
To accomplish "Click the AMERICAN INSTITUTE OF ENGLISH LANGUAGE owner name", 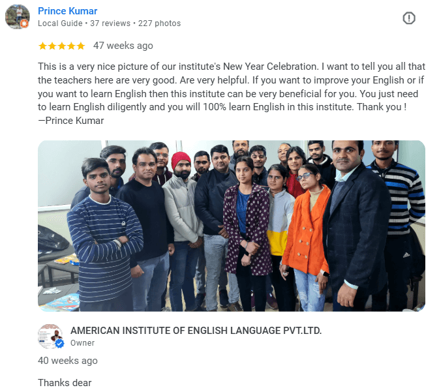I will (196, 331).
